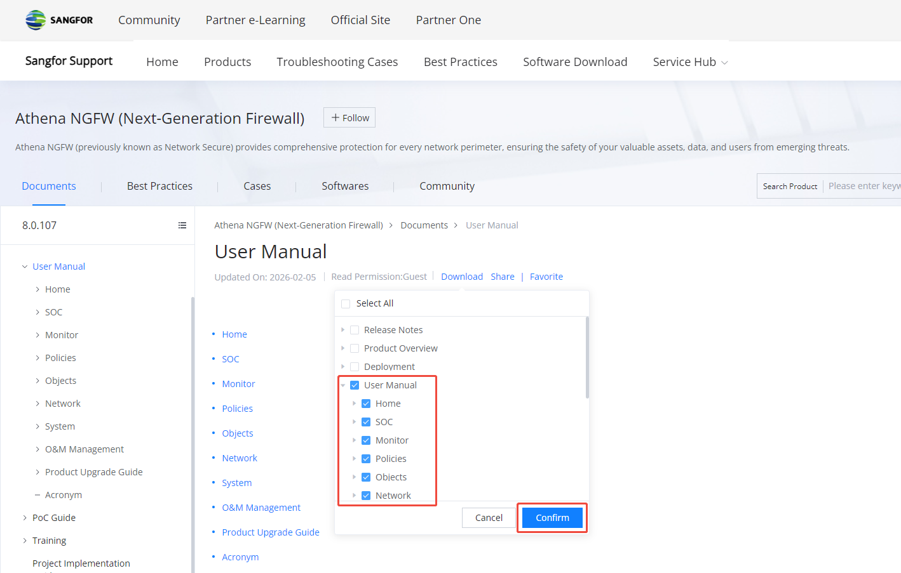Viewport: 901px width, 573px height.
Task: Tick the Select All checkbox
Action: coord(346,304)
